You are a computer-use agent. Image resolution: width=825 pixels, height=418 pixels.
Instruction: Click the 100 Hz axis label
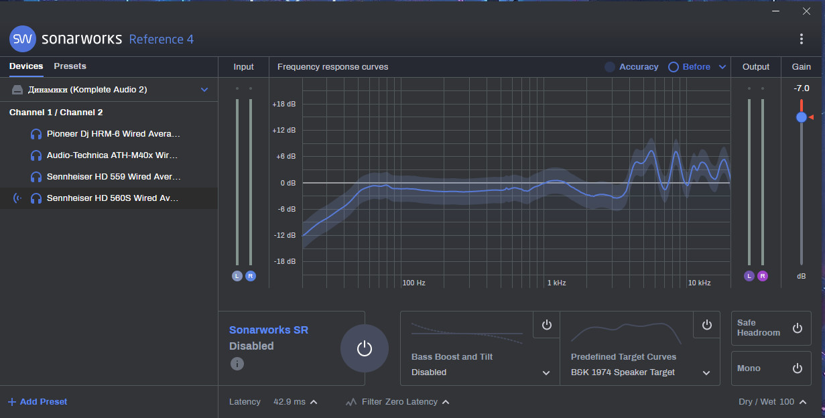pos(414,283)
